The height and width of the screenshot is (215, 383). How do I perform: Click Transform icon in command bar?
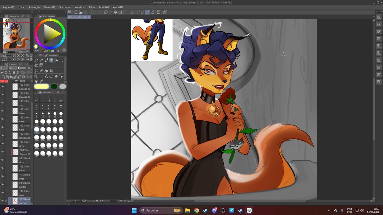coord(120,12)
